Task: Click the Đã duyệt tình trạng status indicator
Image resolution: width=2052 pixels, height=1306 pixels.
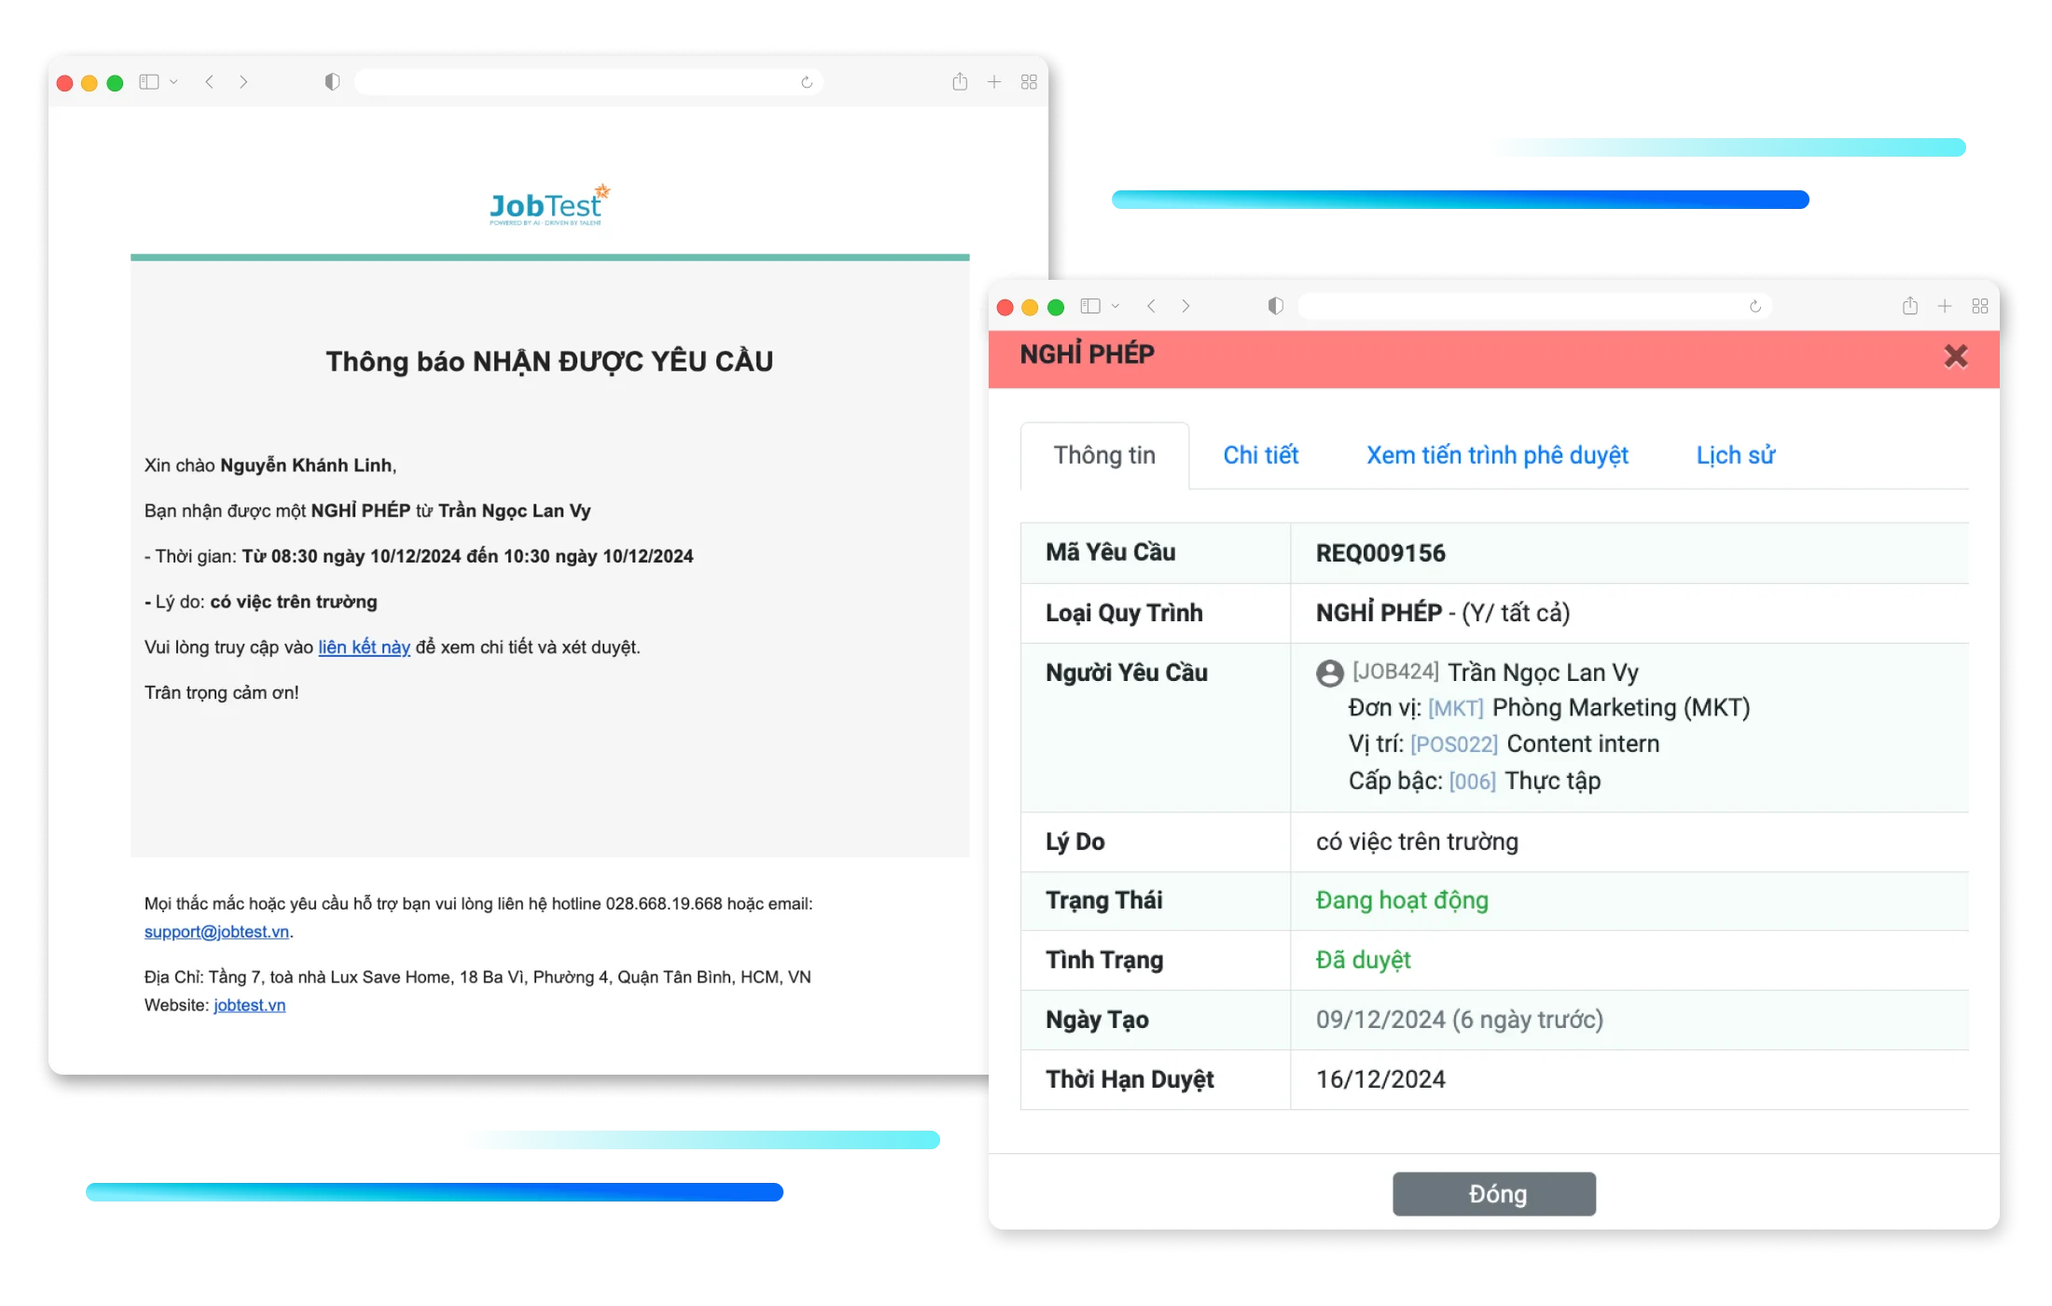Action: (1360, 959)
